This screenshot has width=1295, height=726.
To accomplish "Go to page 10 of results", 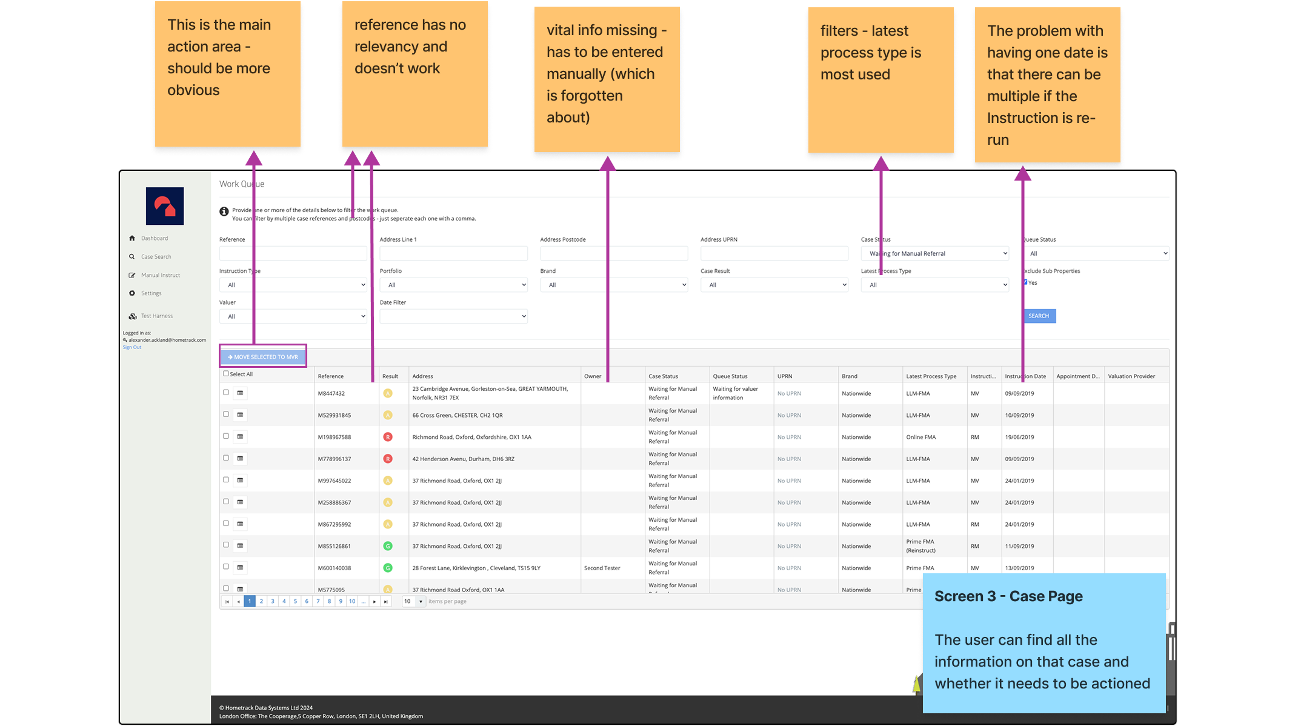I will pyautogui.click(x=352, y=602).
